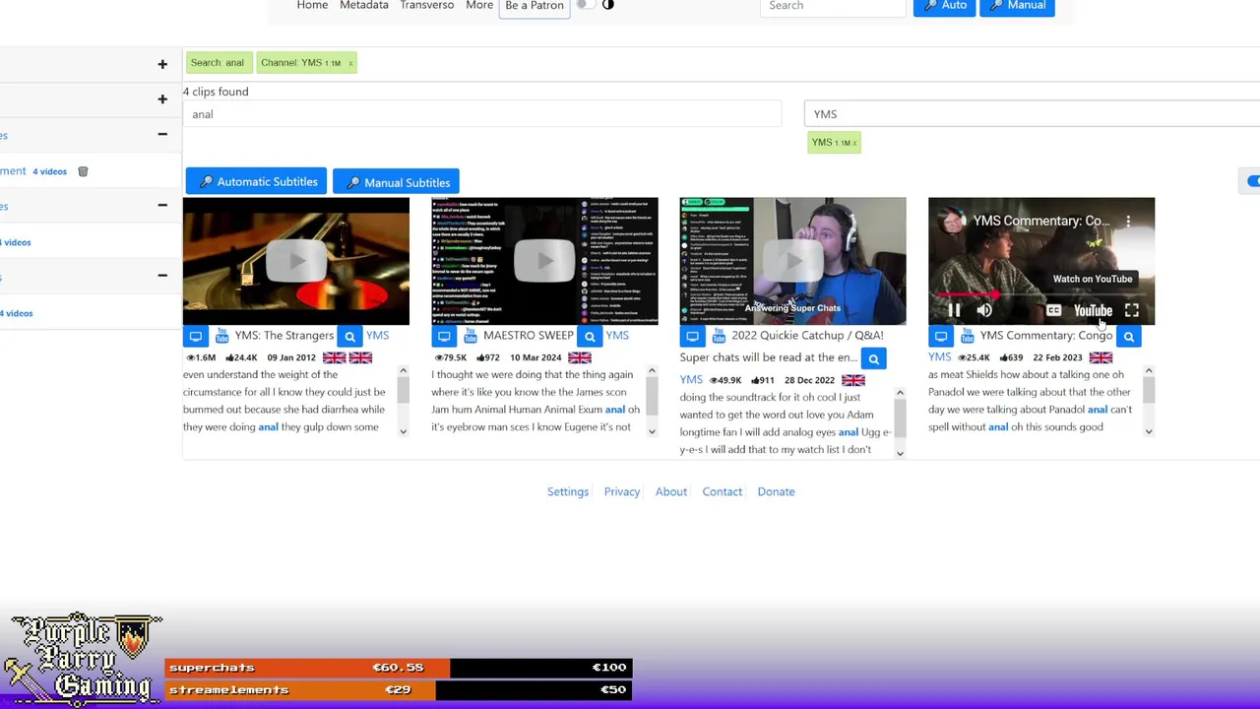The image size is (1260, 709).
Task: Toggle the blue switch at right edge
Action: 1254,181
